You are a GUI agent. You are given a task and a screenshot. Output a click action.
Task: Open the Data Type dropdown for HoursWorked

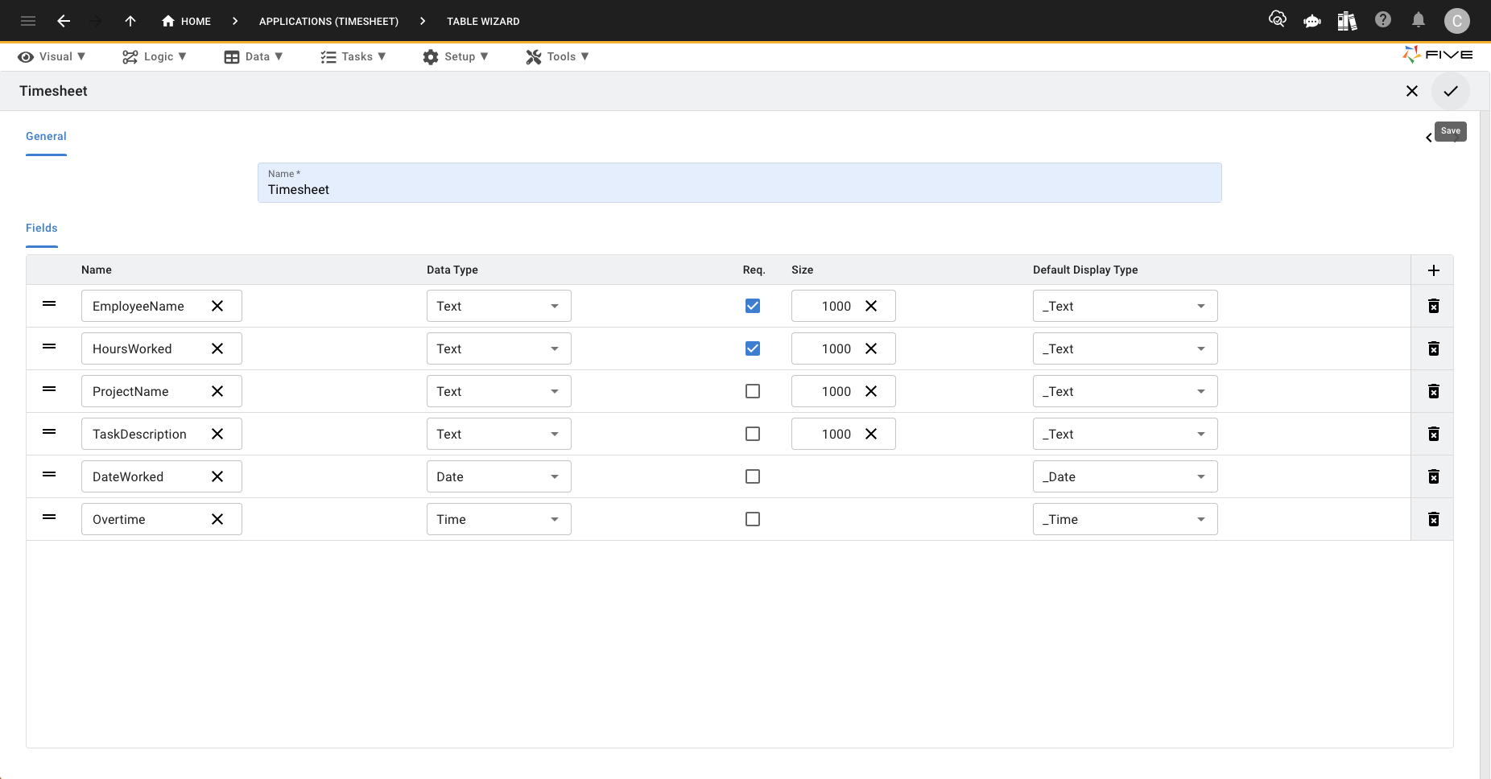498,348
